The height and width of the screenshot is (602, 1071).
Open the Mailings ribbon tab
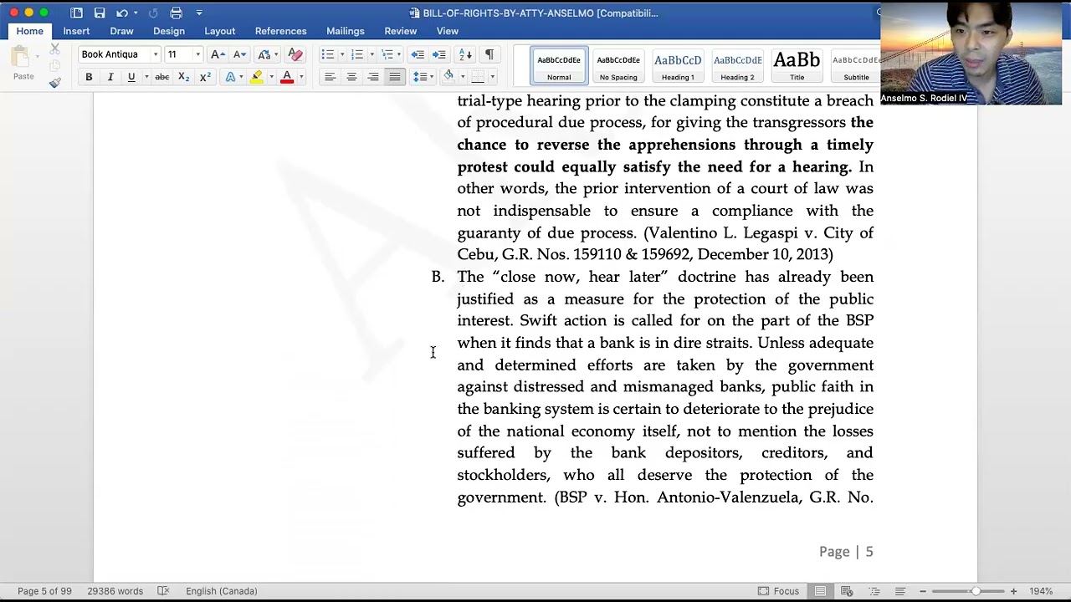click(x=346, y=31)
